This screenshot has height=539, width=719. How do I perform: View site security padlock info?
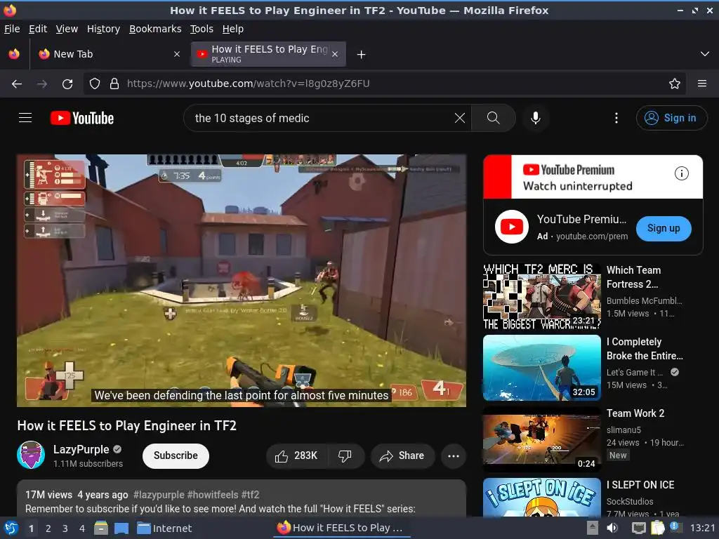pos(114,84)
